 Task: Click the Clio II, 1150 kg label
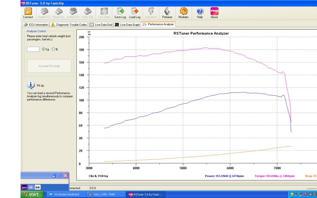(98, 176)
